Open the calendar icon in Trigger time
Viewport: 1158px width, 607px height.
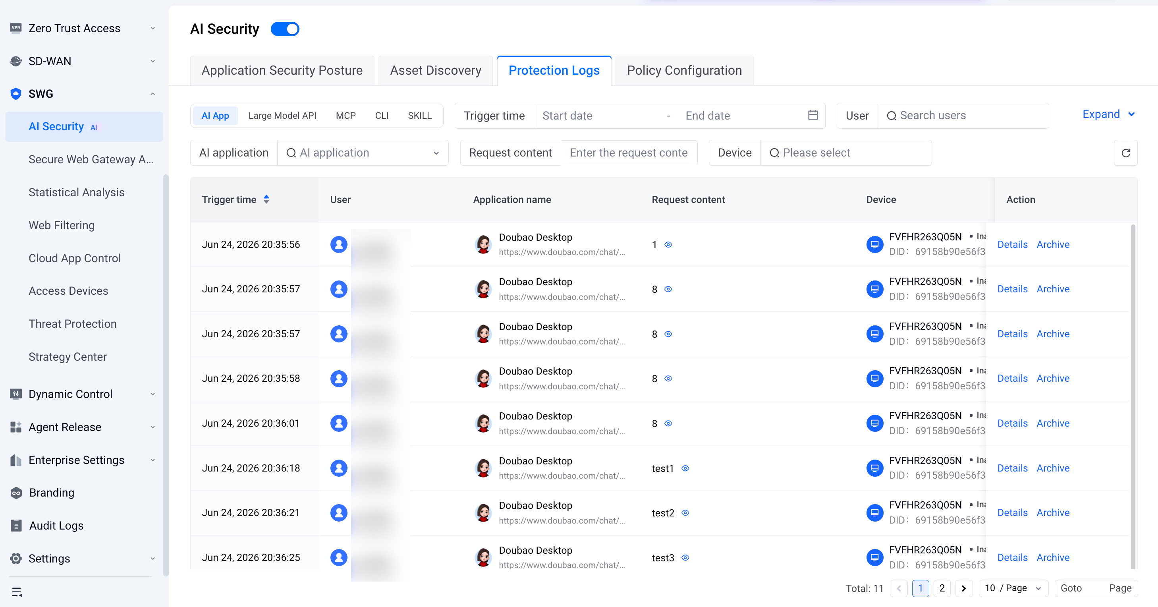813,115
